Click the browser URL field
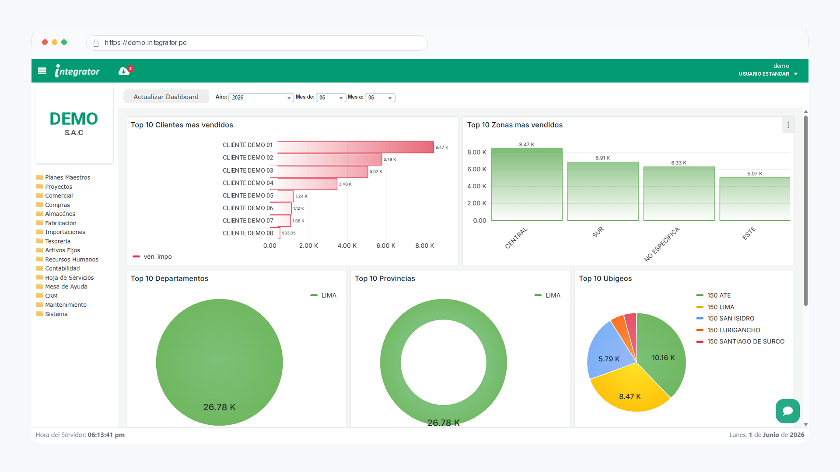840x472 pixels. (257, 43)
